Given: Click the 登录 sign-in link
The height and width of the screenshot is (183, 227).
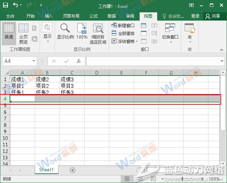Looking at the screenshot, I should click(195, 16).
